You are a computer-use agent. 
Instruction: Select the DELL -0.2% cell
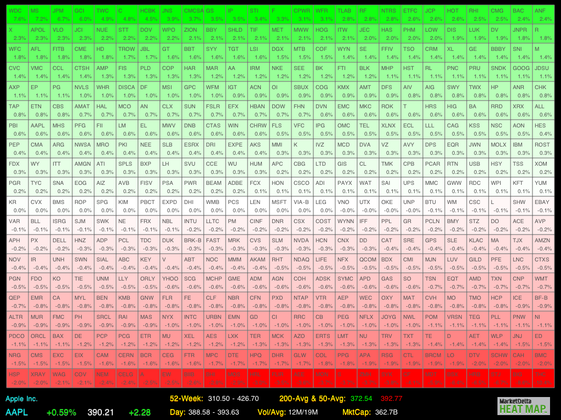click(61, 244)
